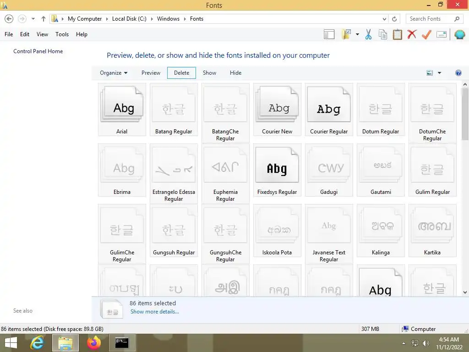This screenshot has height=352, width=469.
Task: Open the recent locations dropdown arrow
Action: (33, 19)
